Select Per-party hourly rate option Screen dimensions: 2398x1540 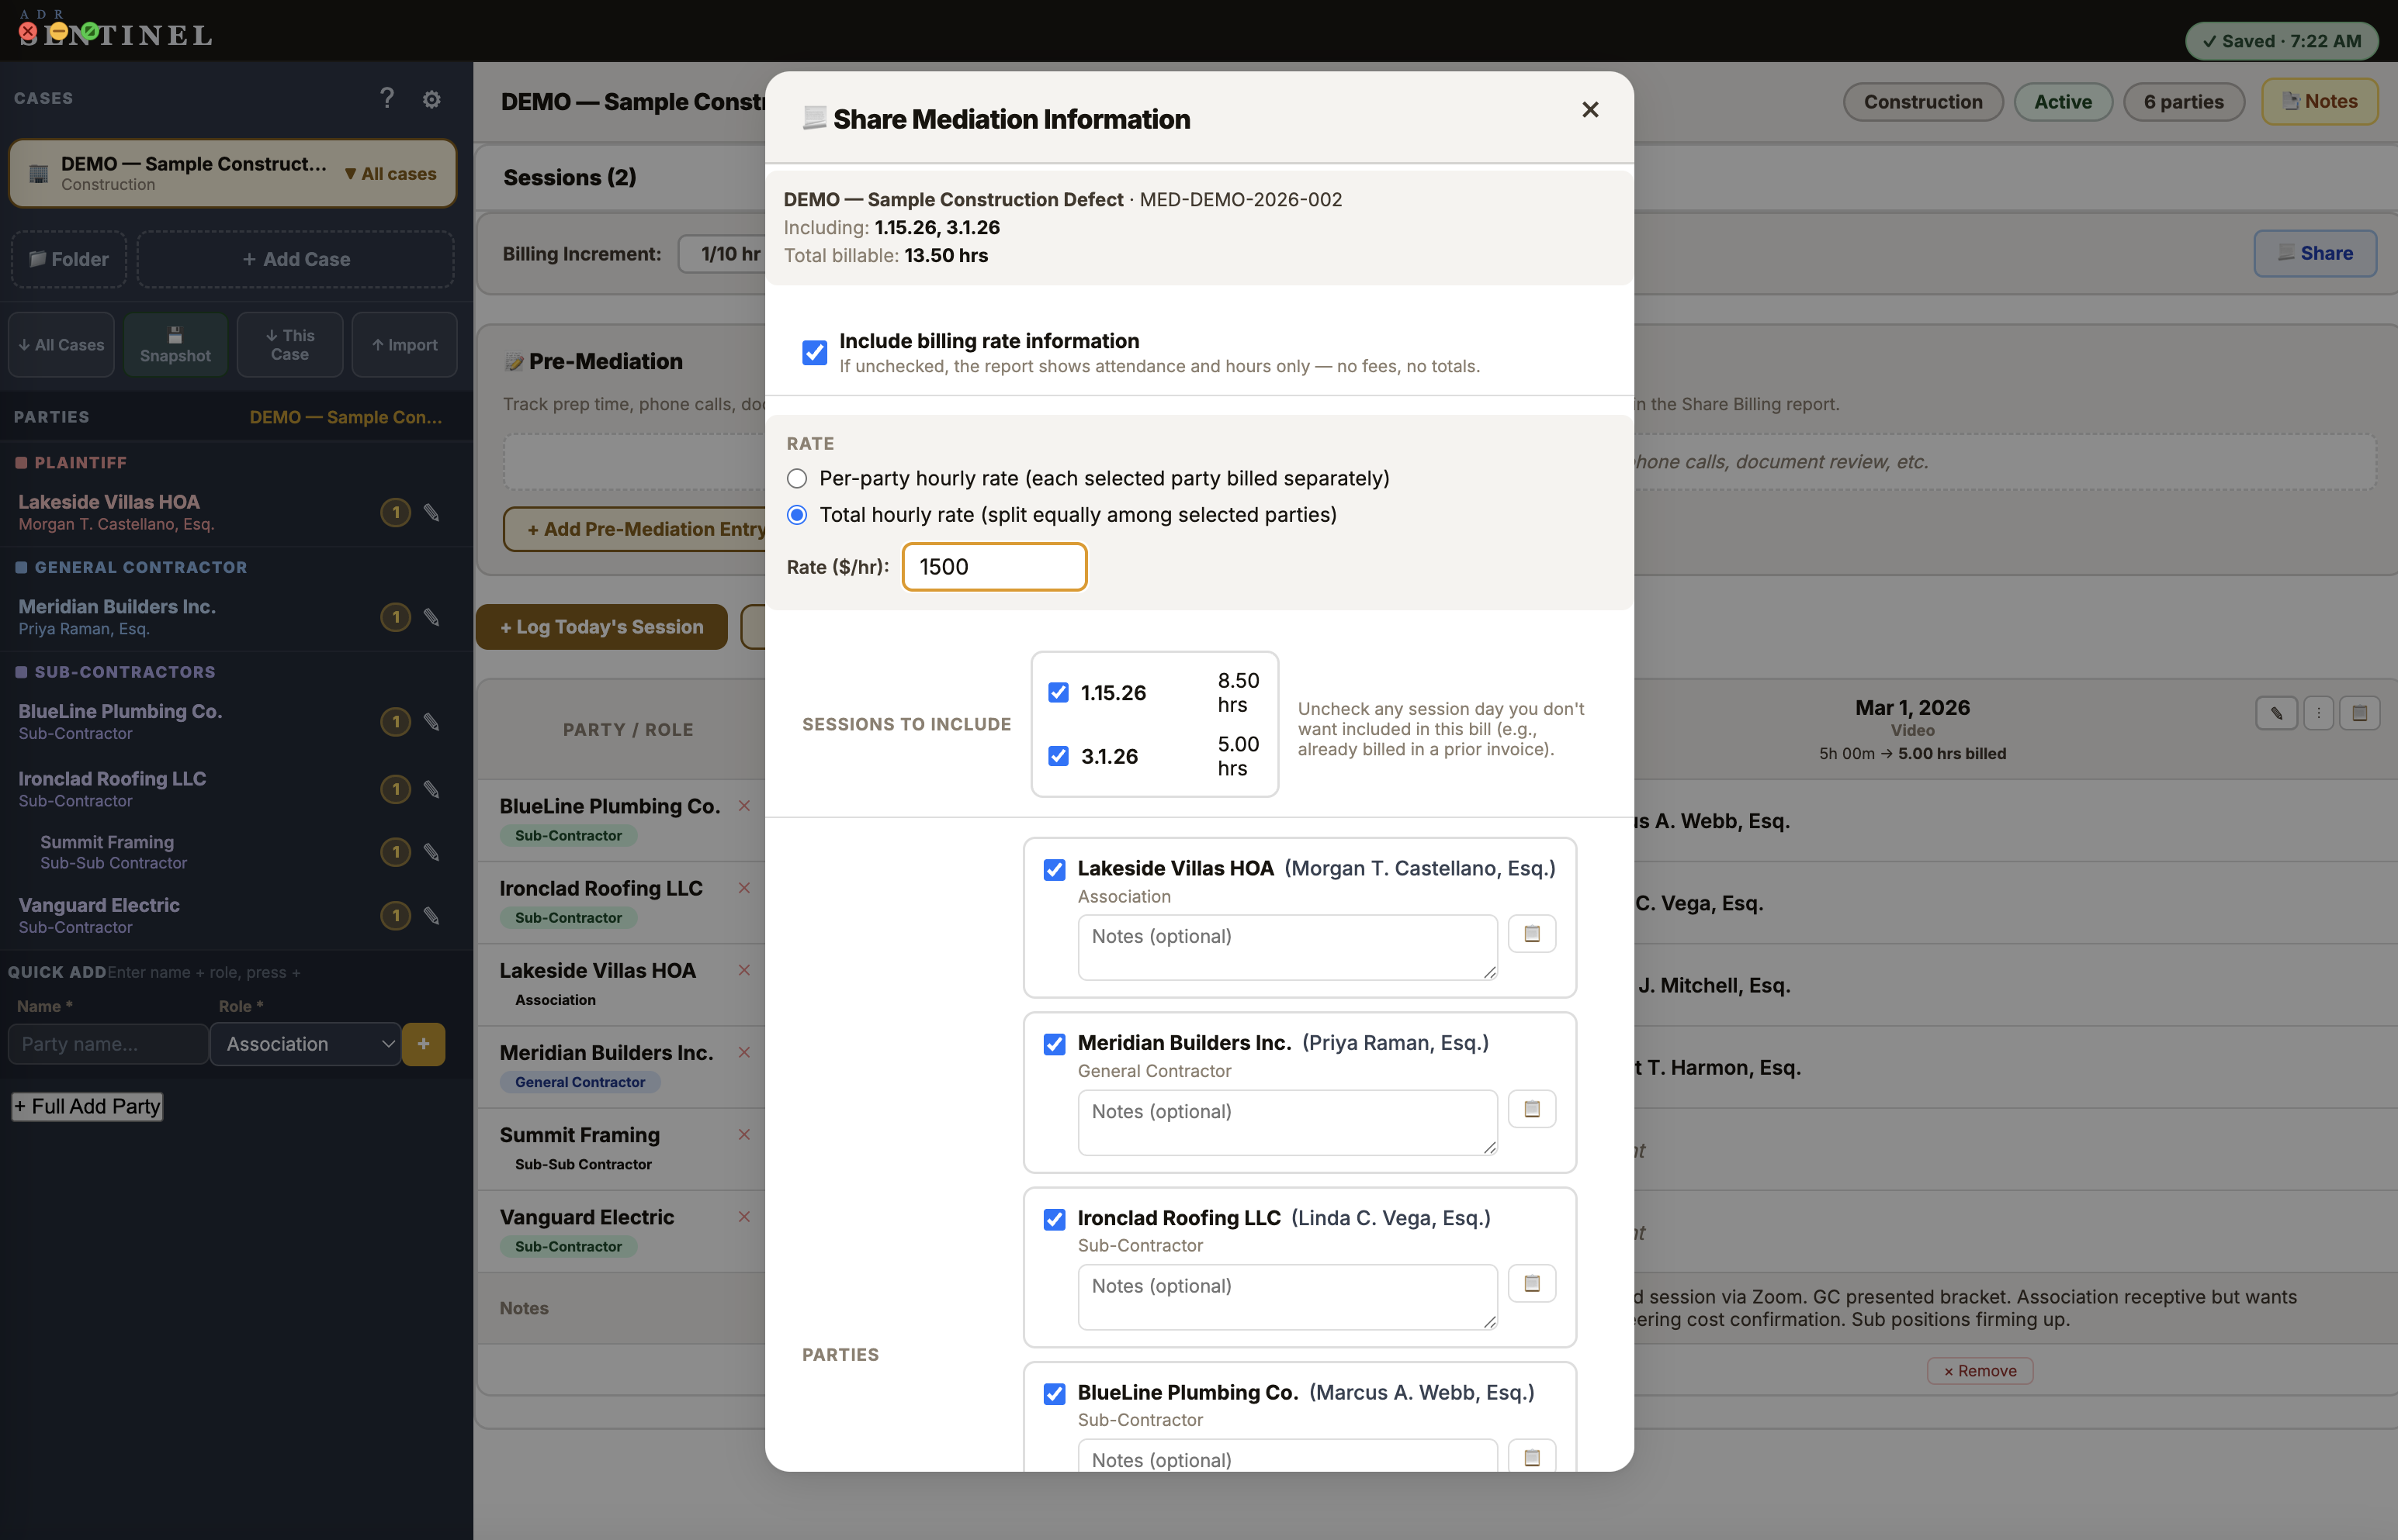point(797,479)
